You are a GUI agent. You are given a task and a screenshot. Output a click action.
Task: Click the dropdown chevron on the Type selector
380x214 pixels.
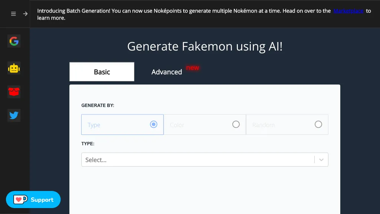321,159
